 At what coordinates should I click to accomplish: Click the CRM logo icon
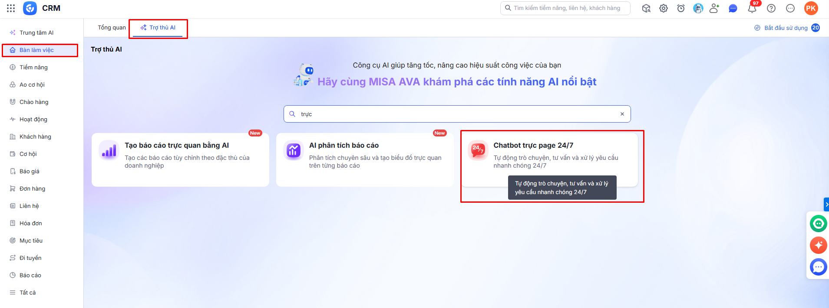coord(30,8)
